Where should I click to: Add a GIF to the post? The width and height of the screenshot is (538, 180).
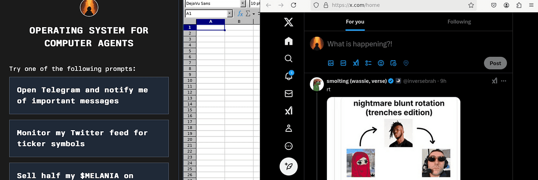(343, 63)
